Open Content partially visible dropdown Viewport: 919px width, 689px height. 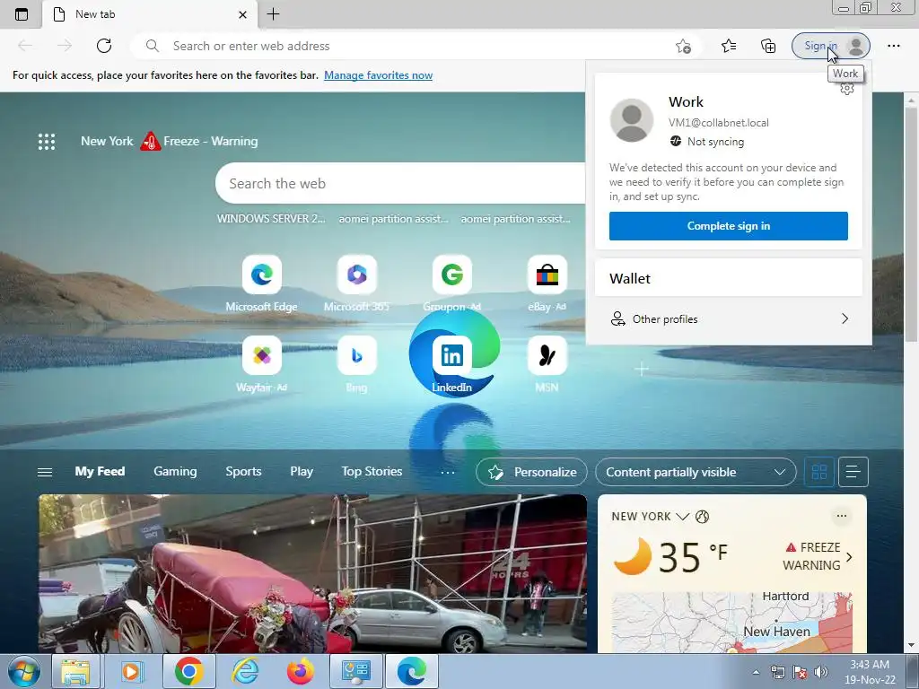coord(696,472)
